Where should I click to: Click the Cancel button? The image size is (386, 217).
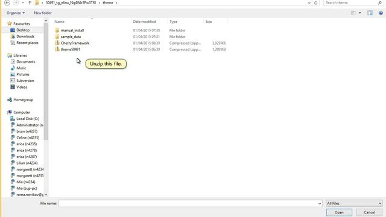pos(369,213)
